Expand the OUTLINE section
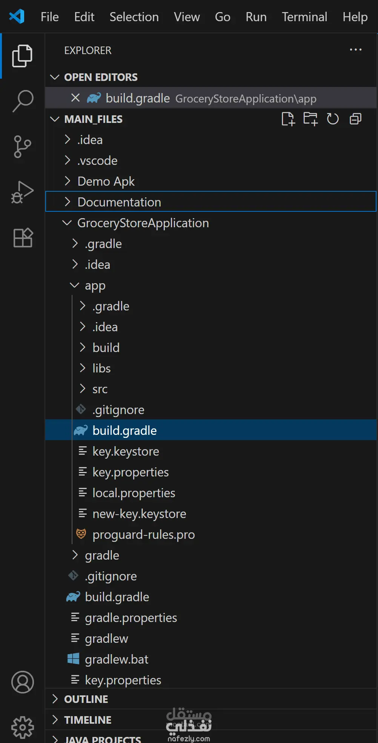 [x=86, y=699]
